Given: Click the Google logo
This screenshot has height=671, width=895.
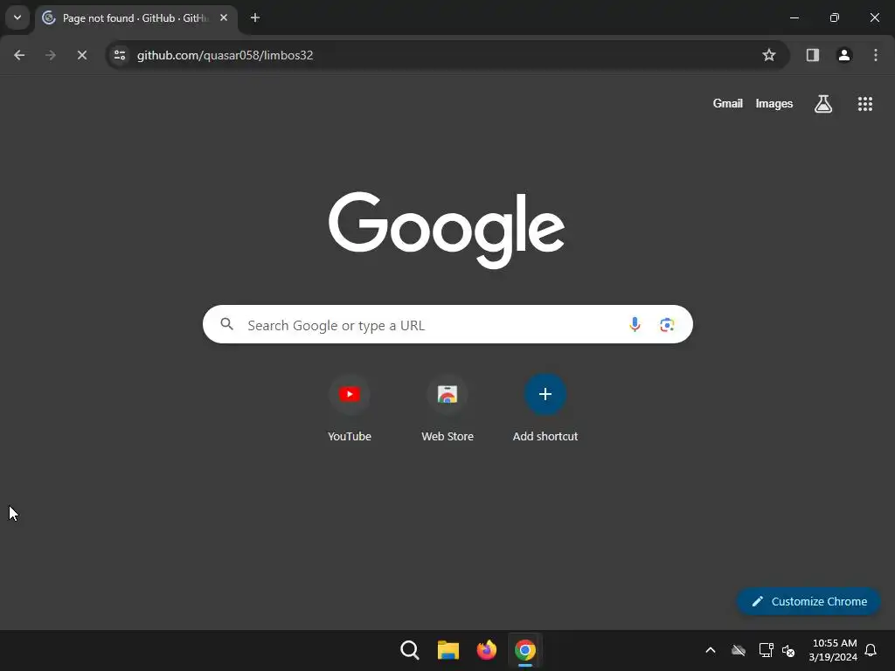Looking at the screenshot, I should click(x=447, y=230).
